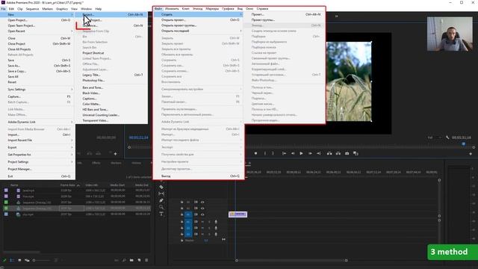Image resolution: width=478 pixels, height=269 pixels.
Task: Click the Lift button
Action: [329, 153]
